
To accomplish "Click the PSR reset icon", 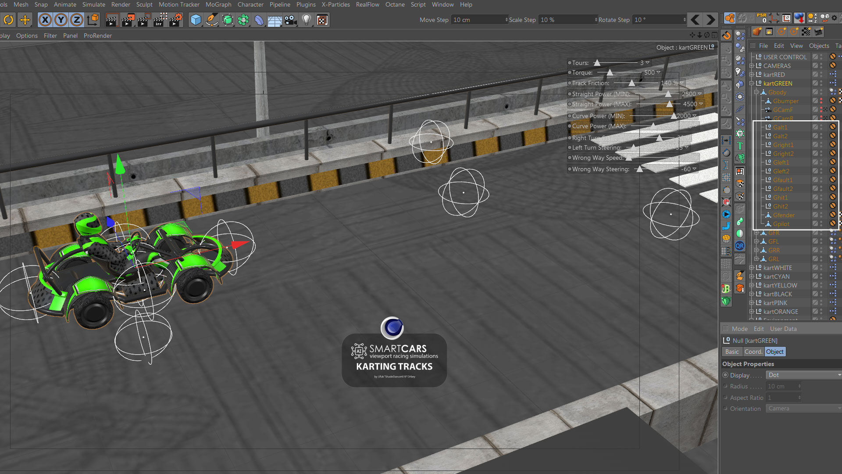I will [x=762, y=18].
